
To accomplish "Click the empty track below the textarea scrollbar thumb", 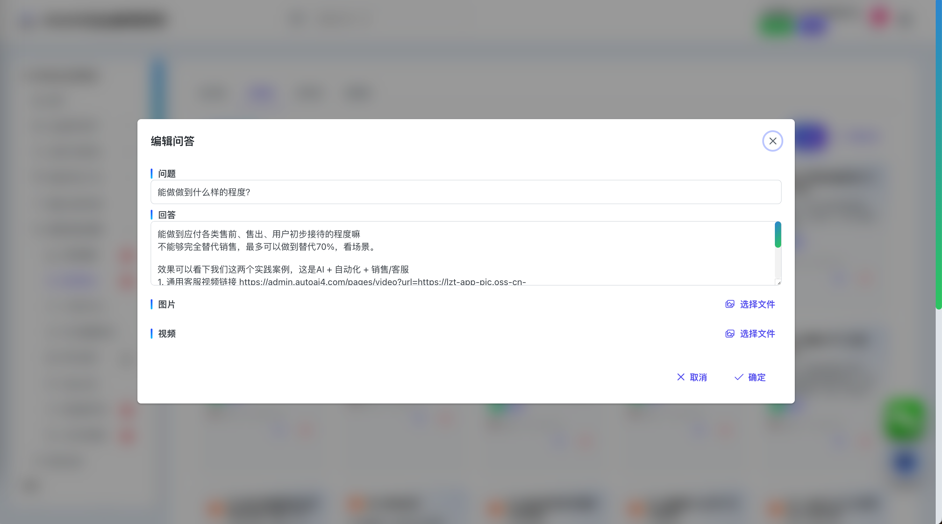I will click(x=778, y=263).
